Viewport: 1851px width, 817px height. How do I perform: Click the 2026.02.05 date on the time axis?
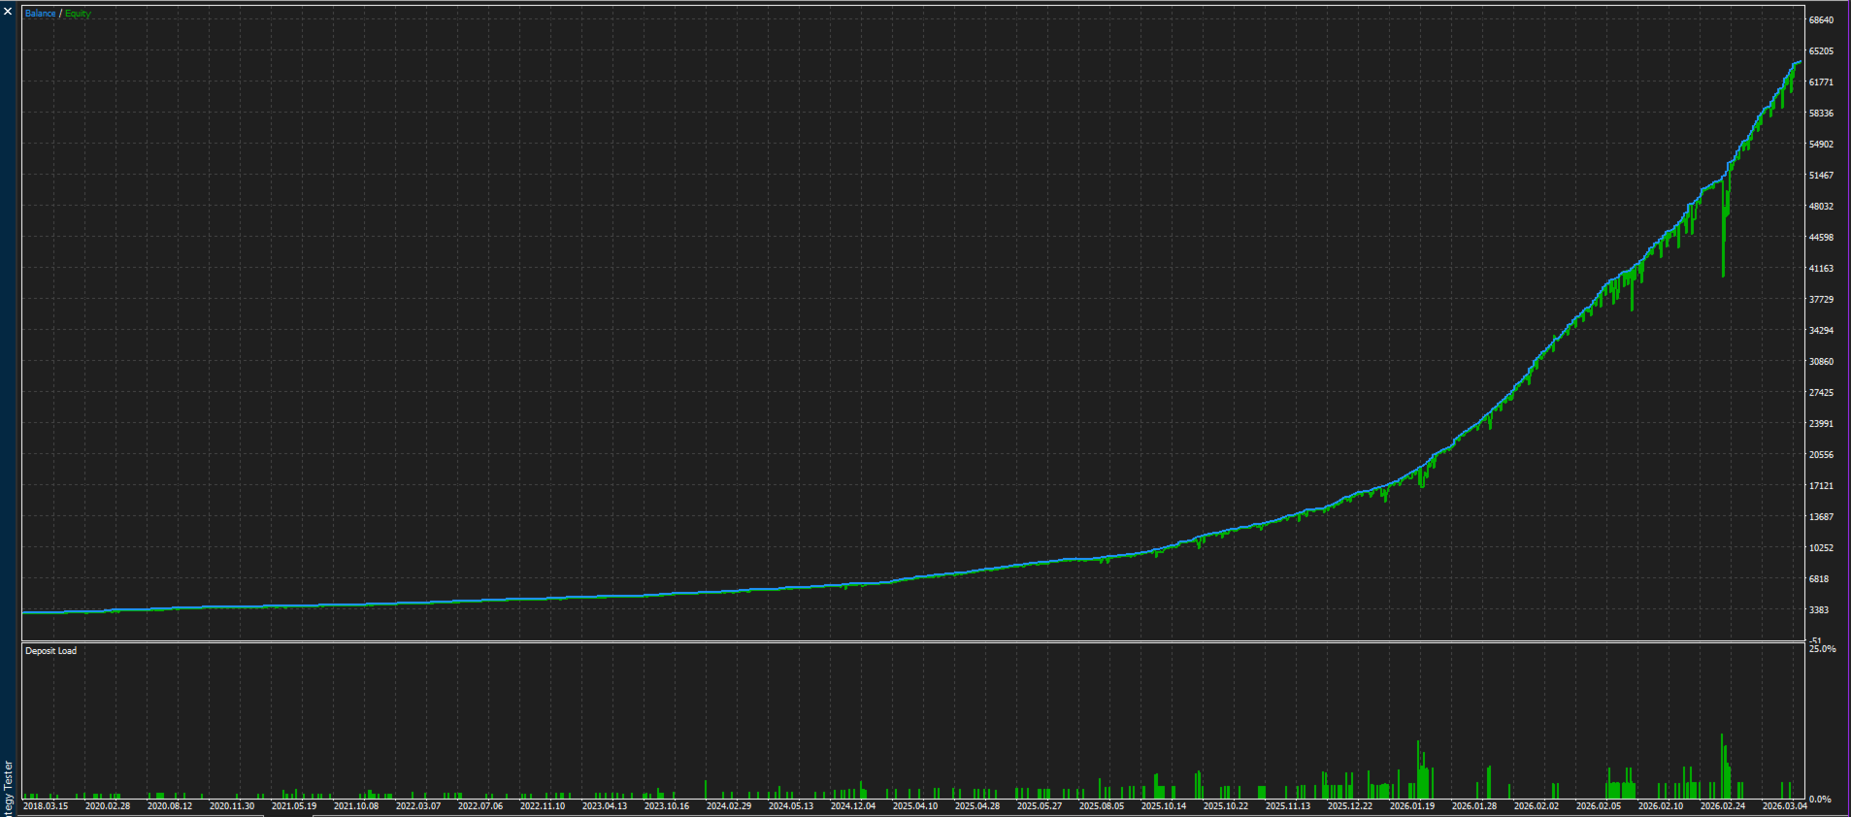(1599, 806)
